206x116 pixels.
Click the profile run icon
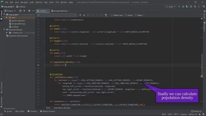pos(191,6)
